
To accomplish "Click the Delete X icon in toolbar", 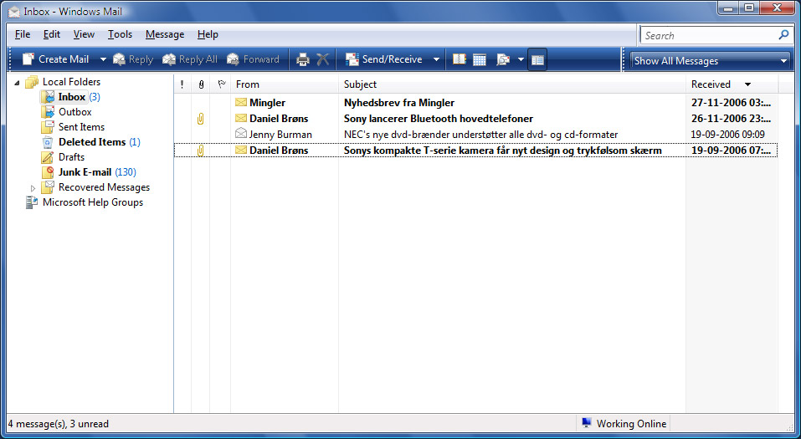I will pos(323,59).
